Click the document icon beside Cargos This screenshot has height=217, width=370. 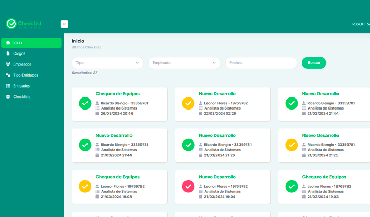[8, 53]
